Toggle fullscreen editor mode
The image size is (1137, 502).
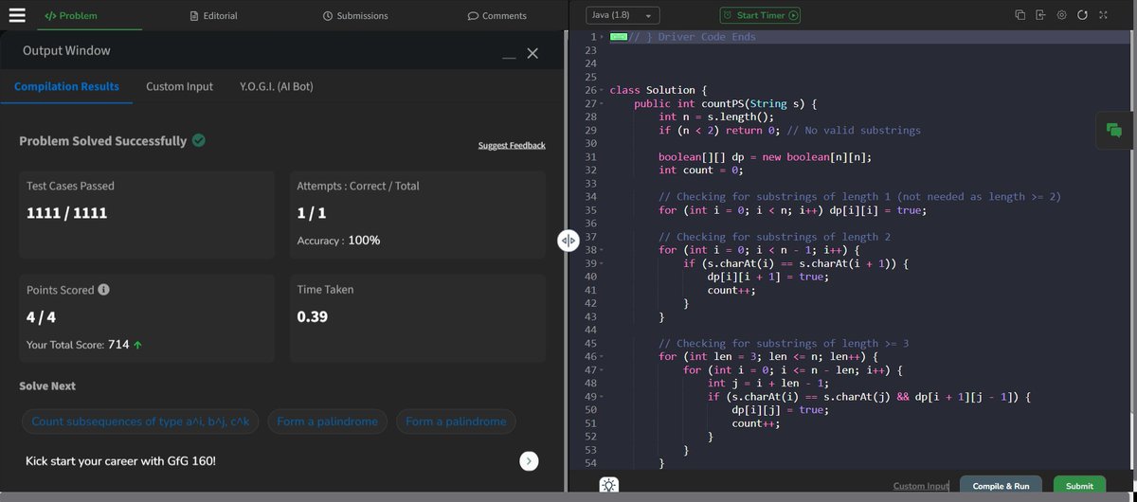[x=1103, y=15]
